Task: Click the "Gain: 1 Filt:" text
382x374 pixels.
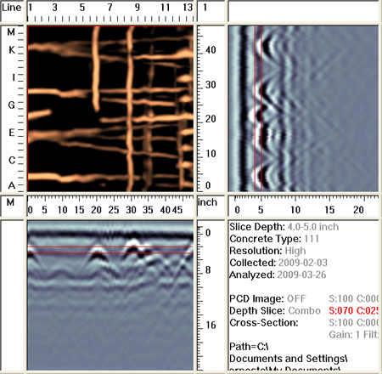Action: pos(354,335)
